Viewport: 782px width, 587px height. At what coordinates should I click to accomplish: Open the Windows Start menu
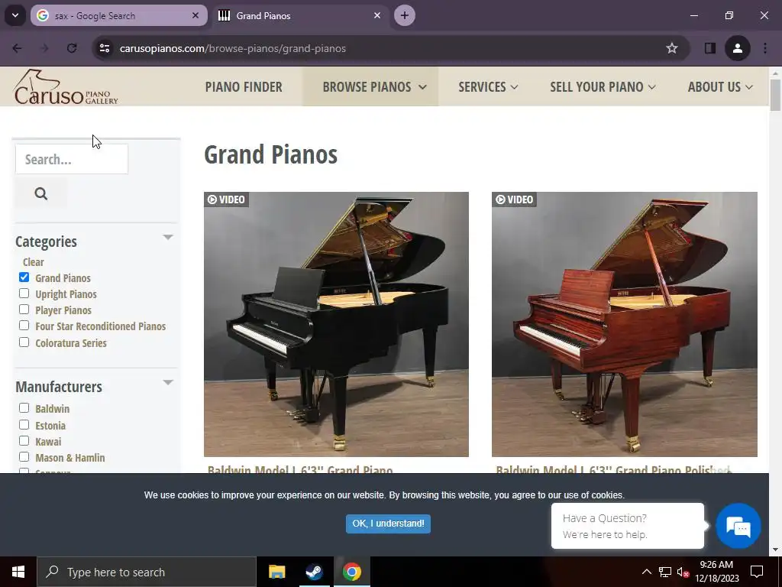[x=18, y=572]
